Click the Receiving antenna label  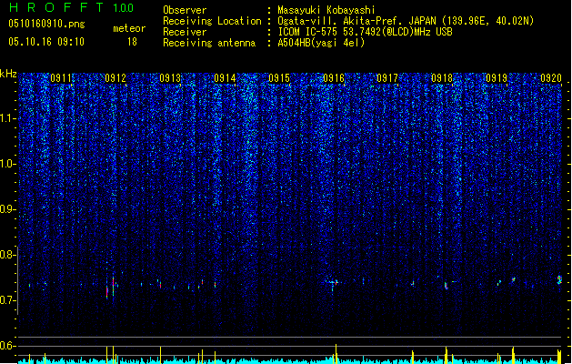point(209,43)
